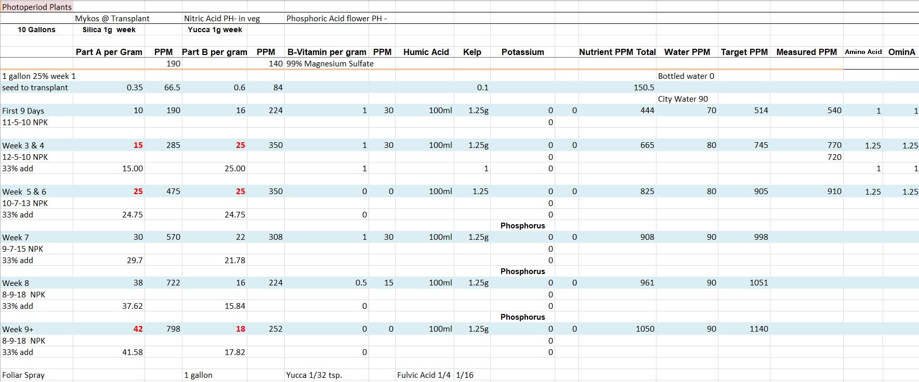Viewport: 919px width, 382px height.
Task: Click the 'Phosphoric Acid flower PH -' cell
Action: point(336,18)
